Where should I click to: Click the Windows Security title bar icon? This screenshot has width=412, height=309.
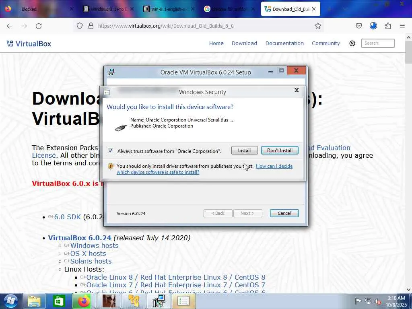(x=107, y=92)
